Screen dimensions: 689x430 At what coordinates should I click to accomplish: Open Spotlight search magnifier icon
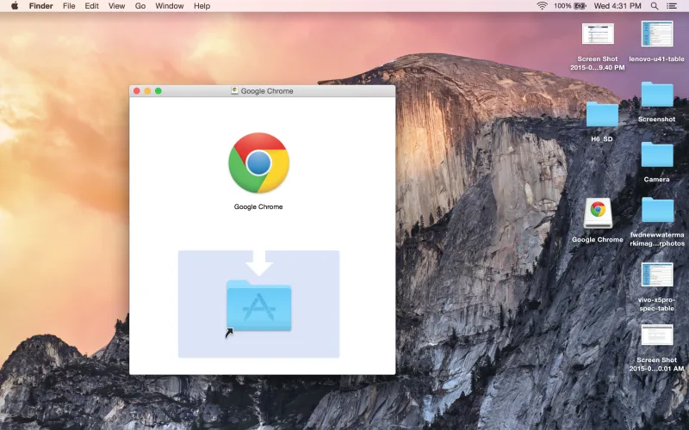pos(655,6)
